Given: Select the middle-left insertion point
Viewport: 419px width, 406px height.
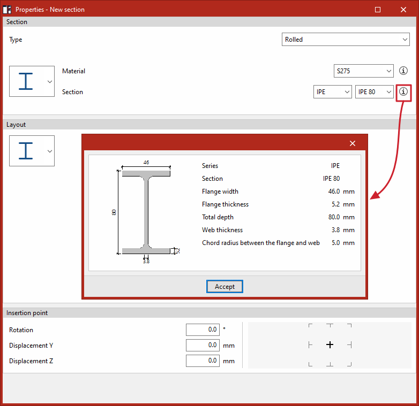Looking at the screenshot, I should tap(310, 345).
